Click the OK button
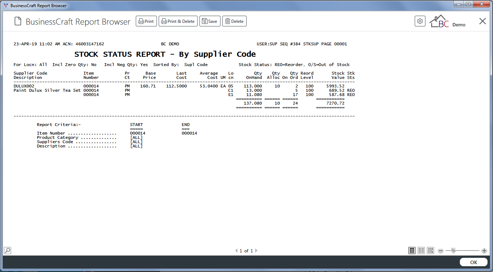The width and height of the screenshot is (493, 272). click(x=474, y=262)
